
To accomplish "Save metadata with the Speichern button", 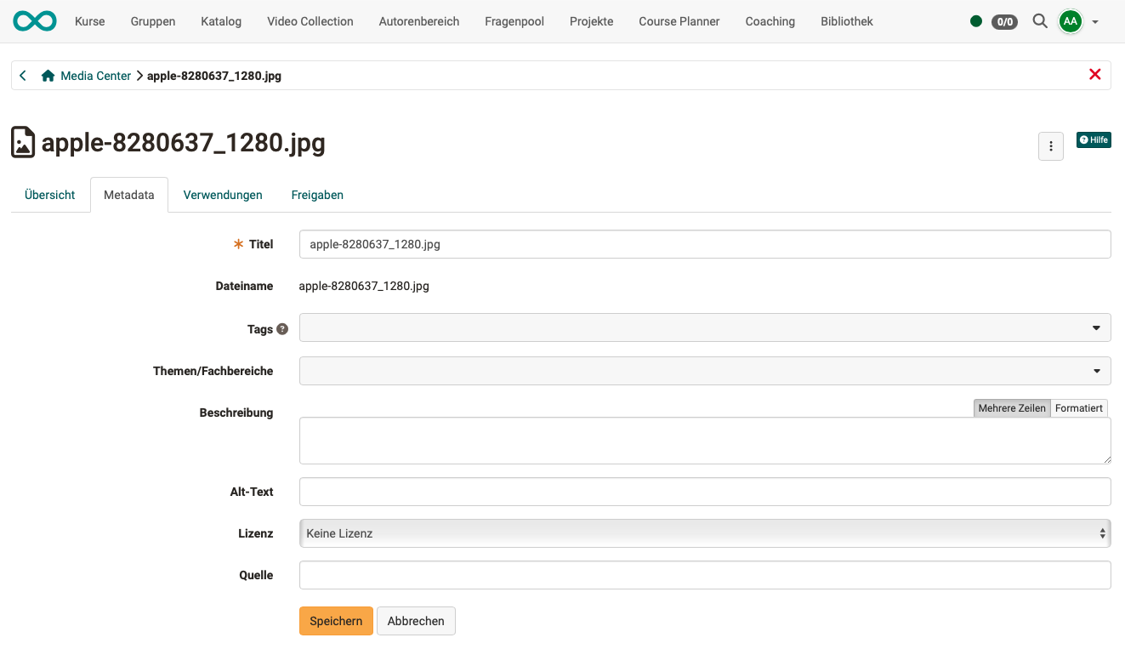I will 335,621.
